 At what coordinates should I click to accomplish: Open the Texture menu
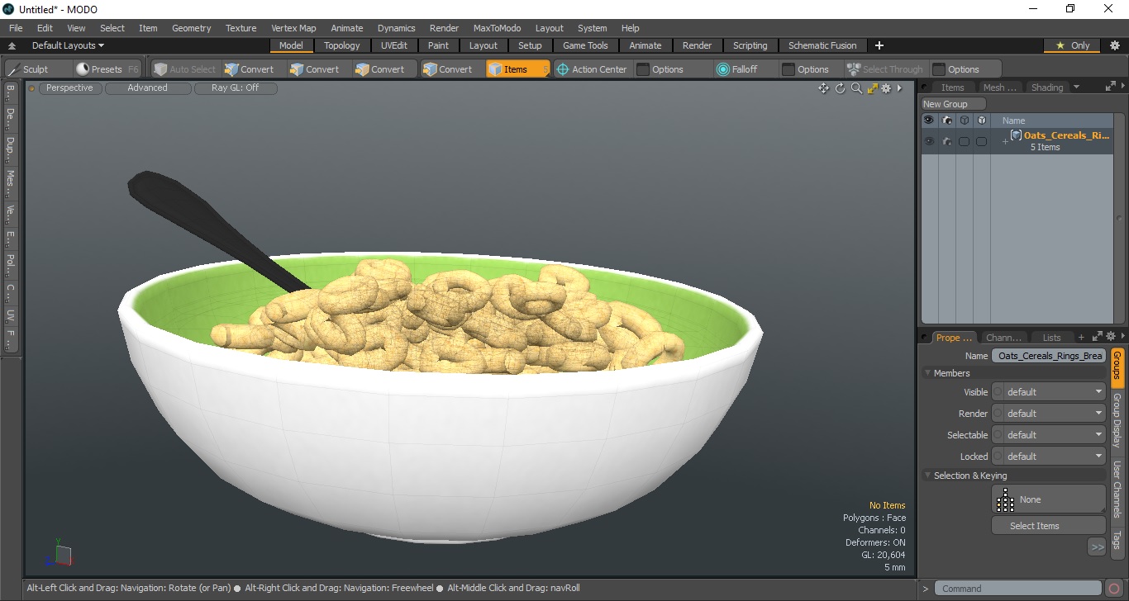coord(241,28)
